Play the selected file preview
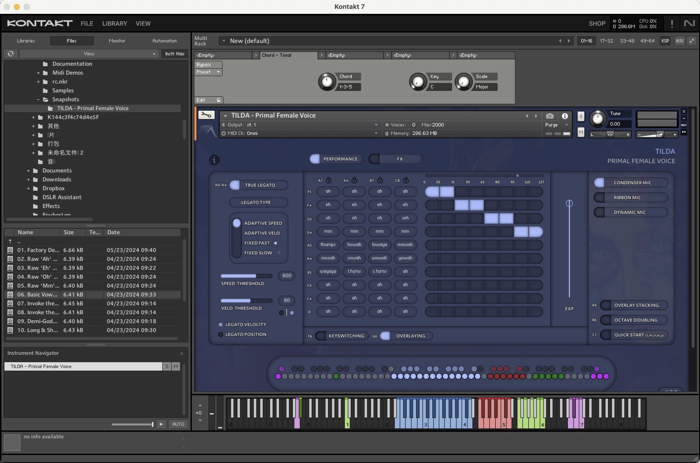This screenshot has height=463, width=700. pyautogui.click(x=161, y=424)
